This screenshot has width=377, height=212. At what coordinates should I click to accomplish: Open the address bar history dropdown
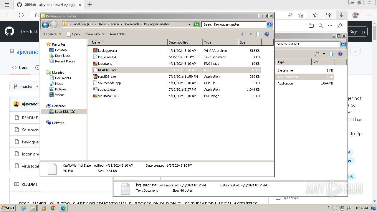click(x=189, y=24)
